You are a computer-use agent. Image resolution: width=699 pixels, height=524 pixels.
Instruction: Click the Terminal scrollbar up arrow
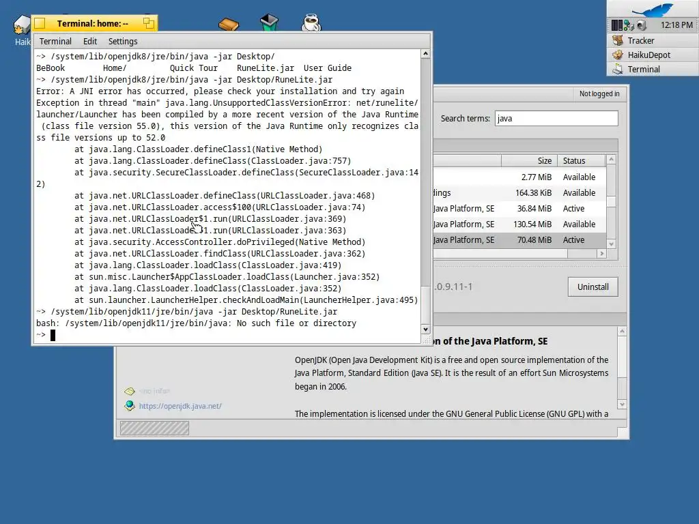point(425,54)
